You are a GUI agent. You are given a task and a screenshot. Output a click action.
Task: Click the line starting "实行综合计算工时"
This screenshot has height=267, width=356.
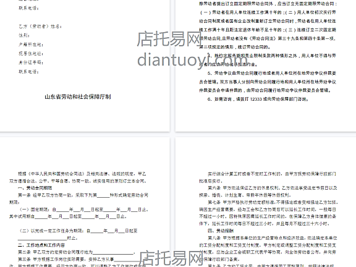click(272, 174)
